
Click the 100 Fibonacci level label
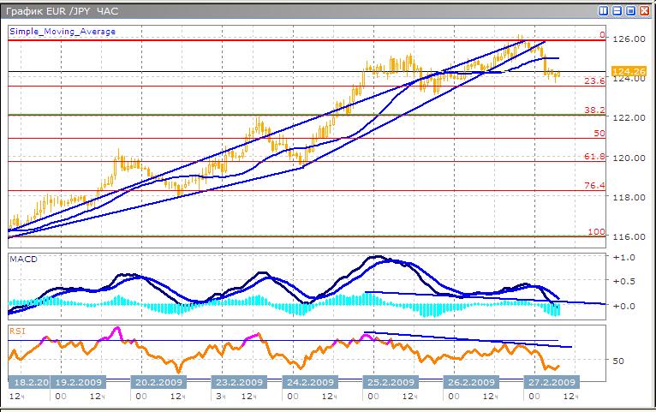tap(597, 232)
